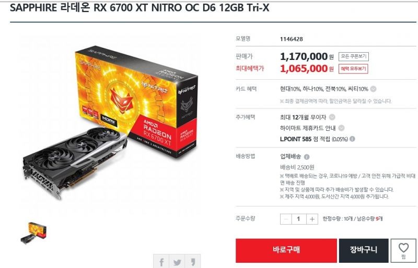
Task: Open 모든 쿠폰보기 coupon button
Action: [x=354, y=56]
